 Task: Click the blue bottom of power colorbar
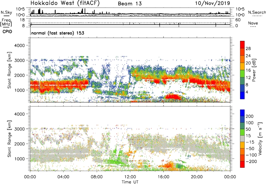coord(242,95)
